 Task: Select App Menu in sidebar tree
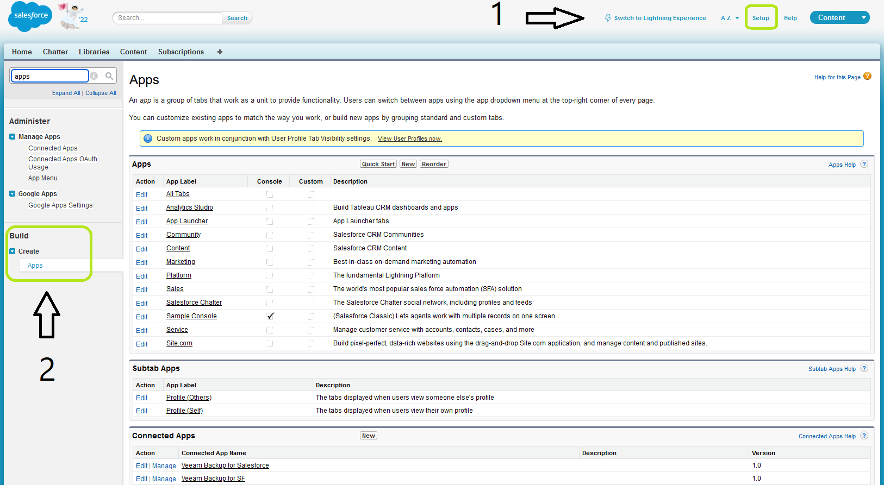pos(43,178)
